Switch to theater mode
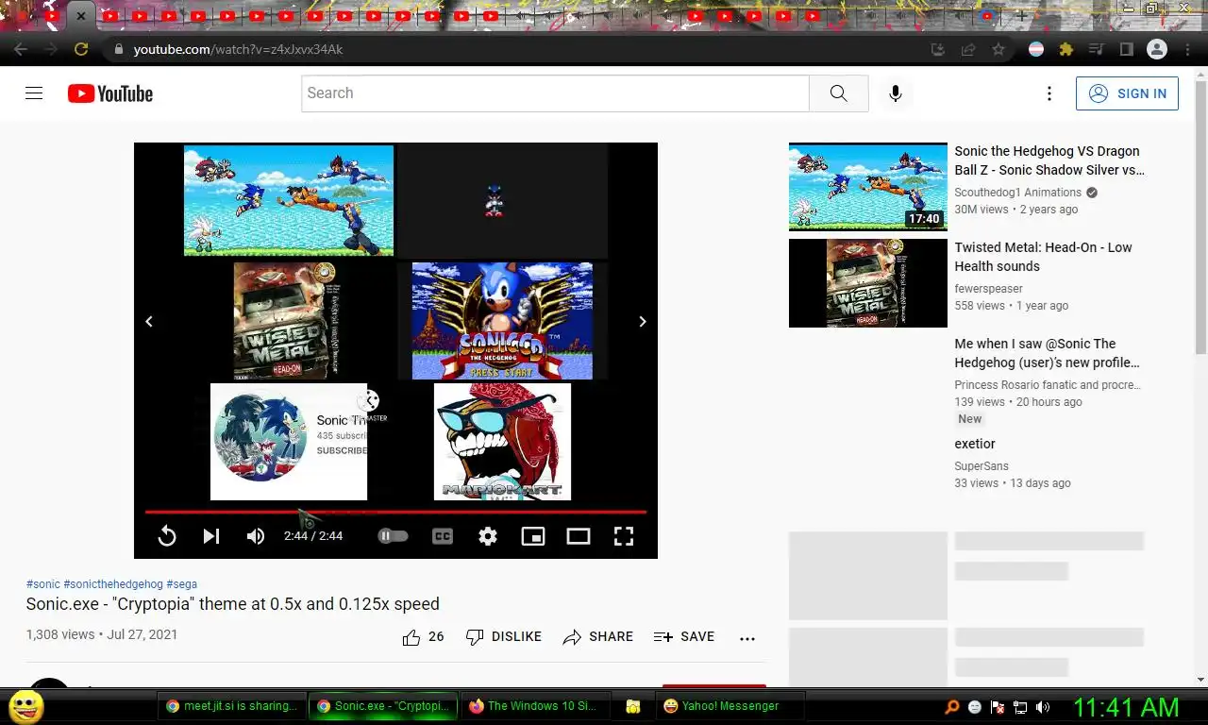The image size is (1208, 725). tap(579, 536)
